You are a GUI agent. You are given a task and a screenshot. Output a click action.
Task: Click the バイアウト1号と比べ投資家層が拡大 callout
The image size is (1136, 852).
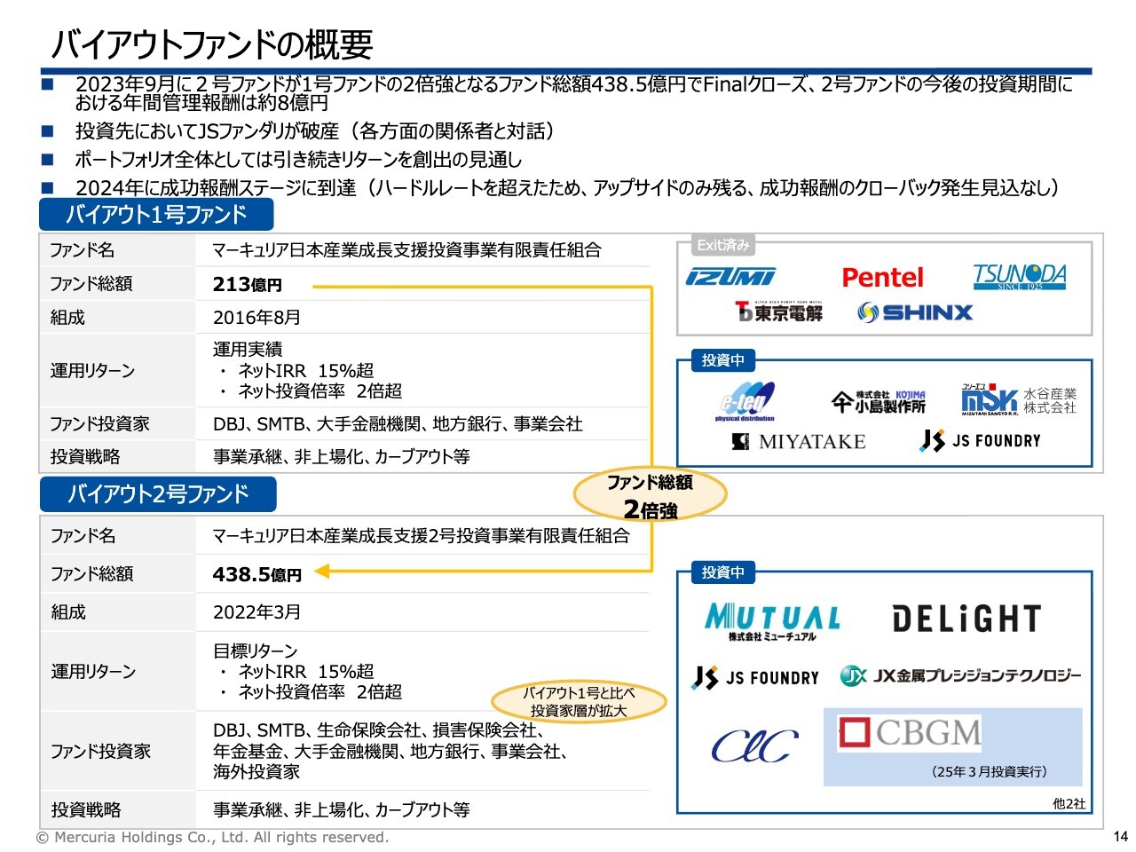coord(579,701)
